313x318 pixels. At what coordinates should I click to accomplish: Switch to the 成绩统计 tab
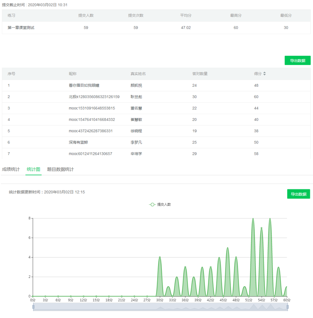pyautogui.click(x=11, y=169)
